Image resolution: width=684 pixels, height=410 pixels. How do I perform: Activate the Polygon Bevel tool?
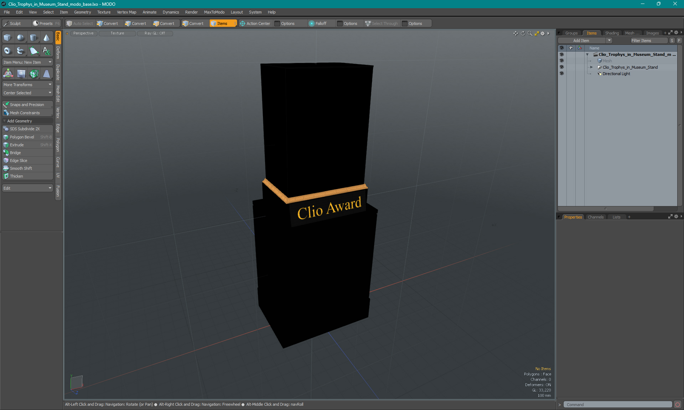[x=28, y=137]
